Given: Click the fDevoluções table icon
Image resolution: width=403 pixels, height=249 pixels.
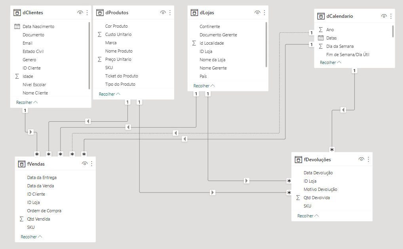Looking at the screenshot, I should pyautogui.click(x=298, y=160).
